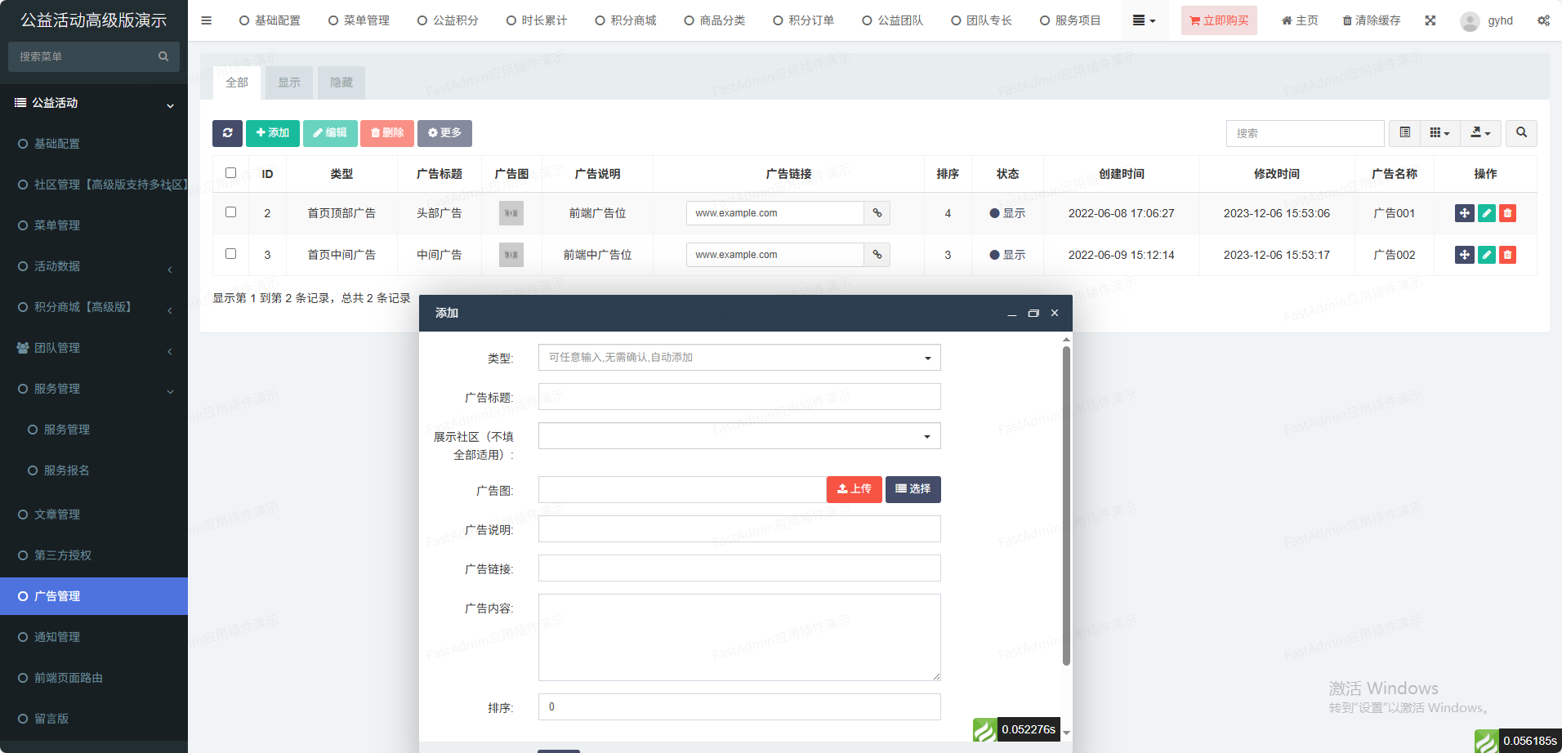Click the drag-move icon for row 2

tap(1464, 213)
